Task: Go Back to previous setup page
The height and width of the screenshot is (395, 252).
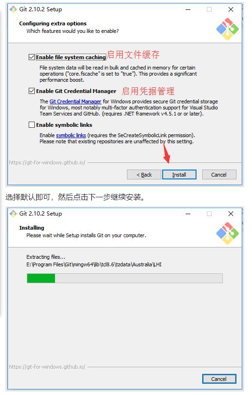Action: pos(144,175)
